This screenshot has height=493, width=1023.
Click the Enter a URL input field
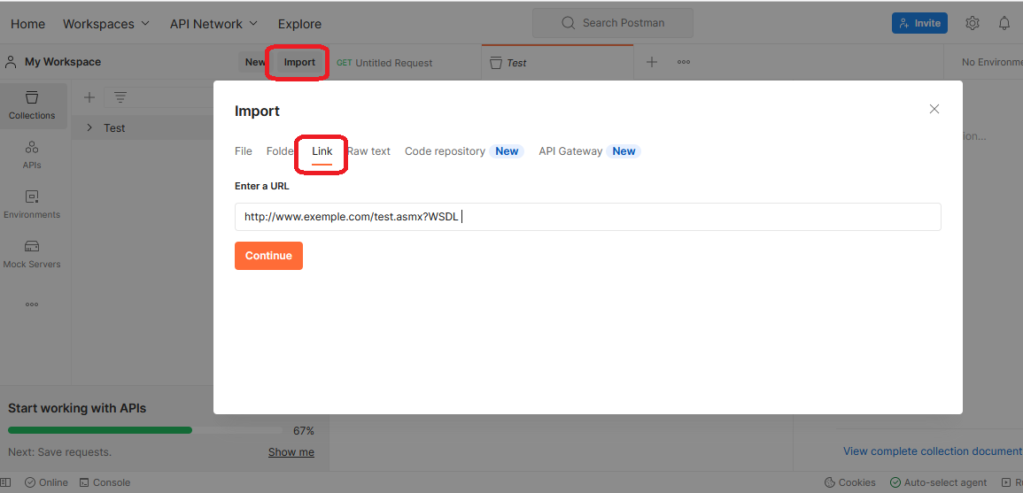(587, 217)
